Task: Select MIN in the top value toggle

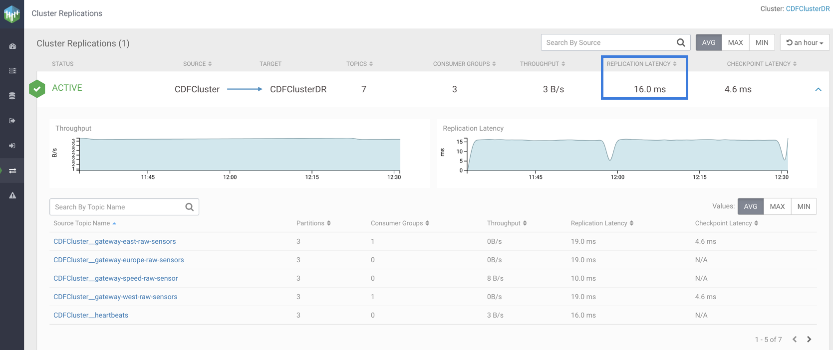Action: (x=762, y=43)
